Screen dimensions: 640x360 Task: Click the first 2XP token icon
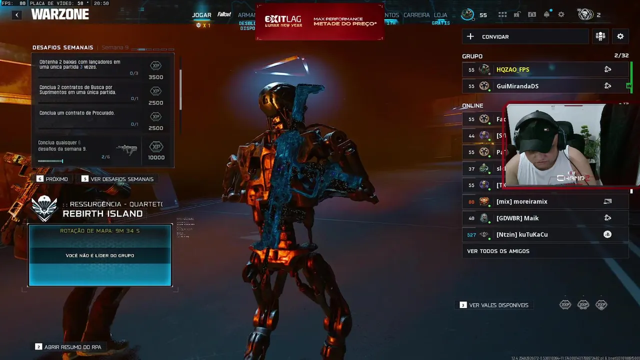pyautogui.click(x=565, y=304)
